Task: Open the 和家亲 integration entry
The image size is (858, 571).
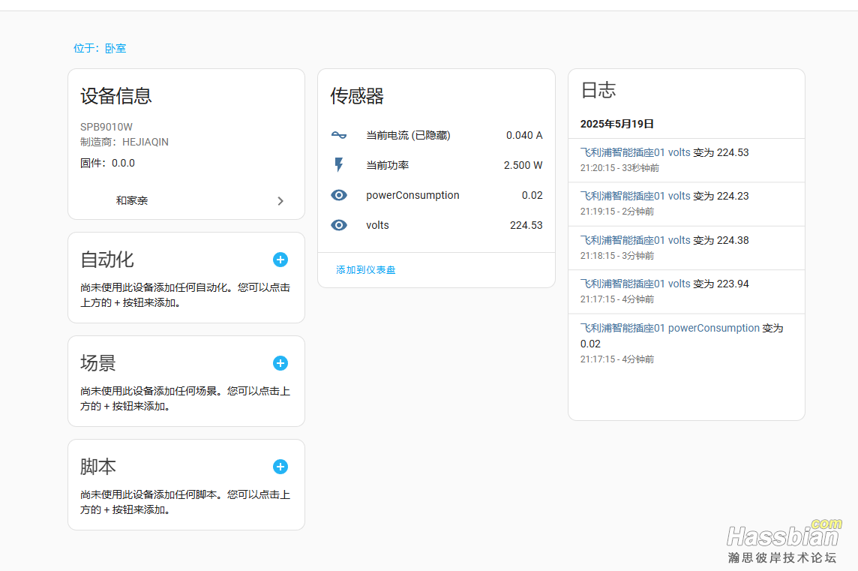Action: point(186,201)
